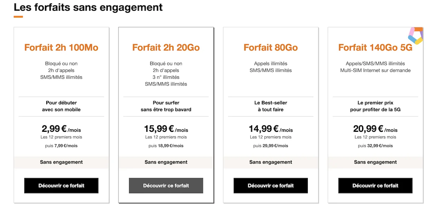Click 'Découvrir ce forfait' under Forfait 140Go 5G
This screenshot has height=207, width=438.
point(375,186)
